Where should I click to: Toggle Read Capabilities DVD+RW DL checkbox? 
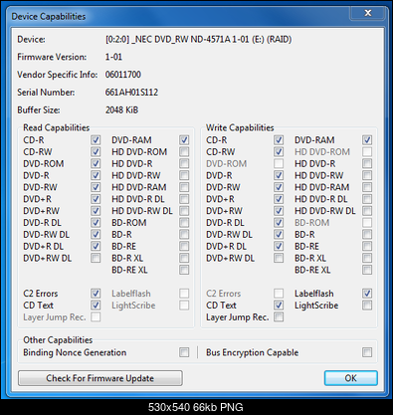[96, 258]
